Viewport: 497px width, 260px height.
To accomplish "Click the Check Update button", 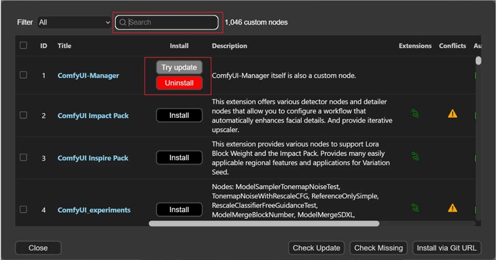I will pos(316,248).
